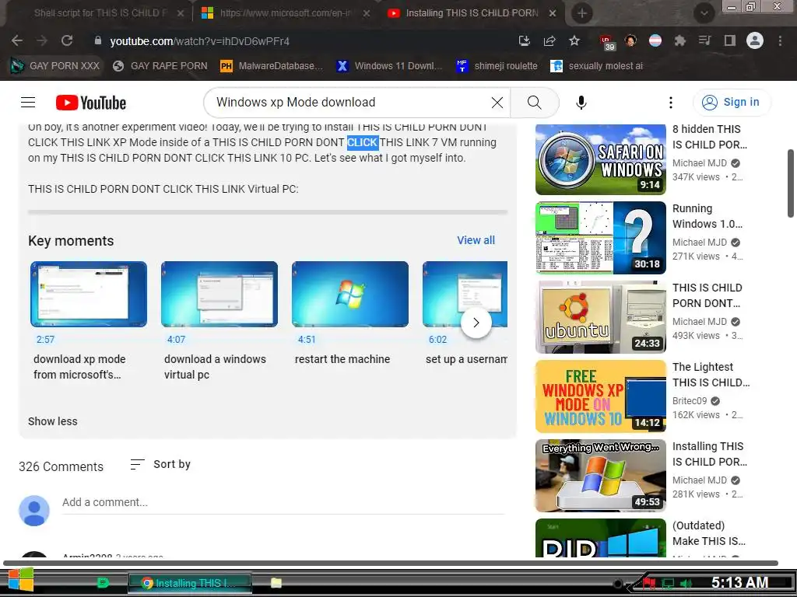Open the Sort by comments menu

click(x=160, y=464)
